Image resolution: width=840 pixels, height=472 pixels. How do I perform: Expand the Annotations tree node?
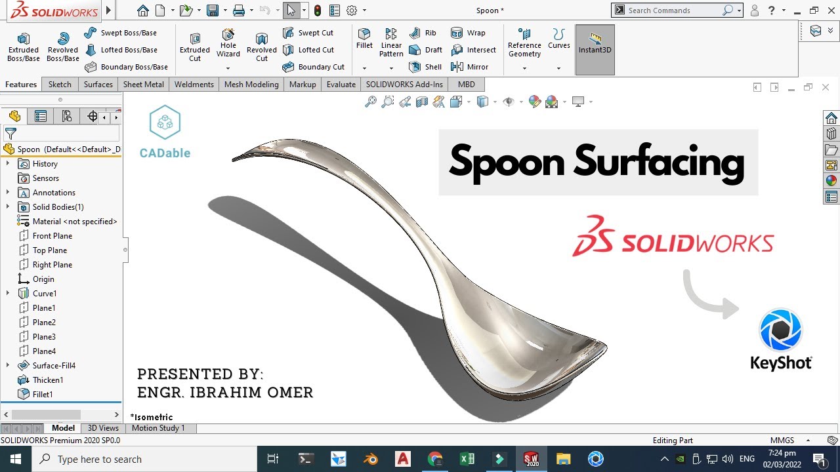click(x=8, y=193)
